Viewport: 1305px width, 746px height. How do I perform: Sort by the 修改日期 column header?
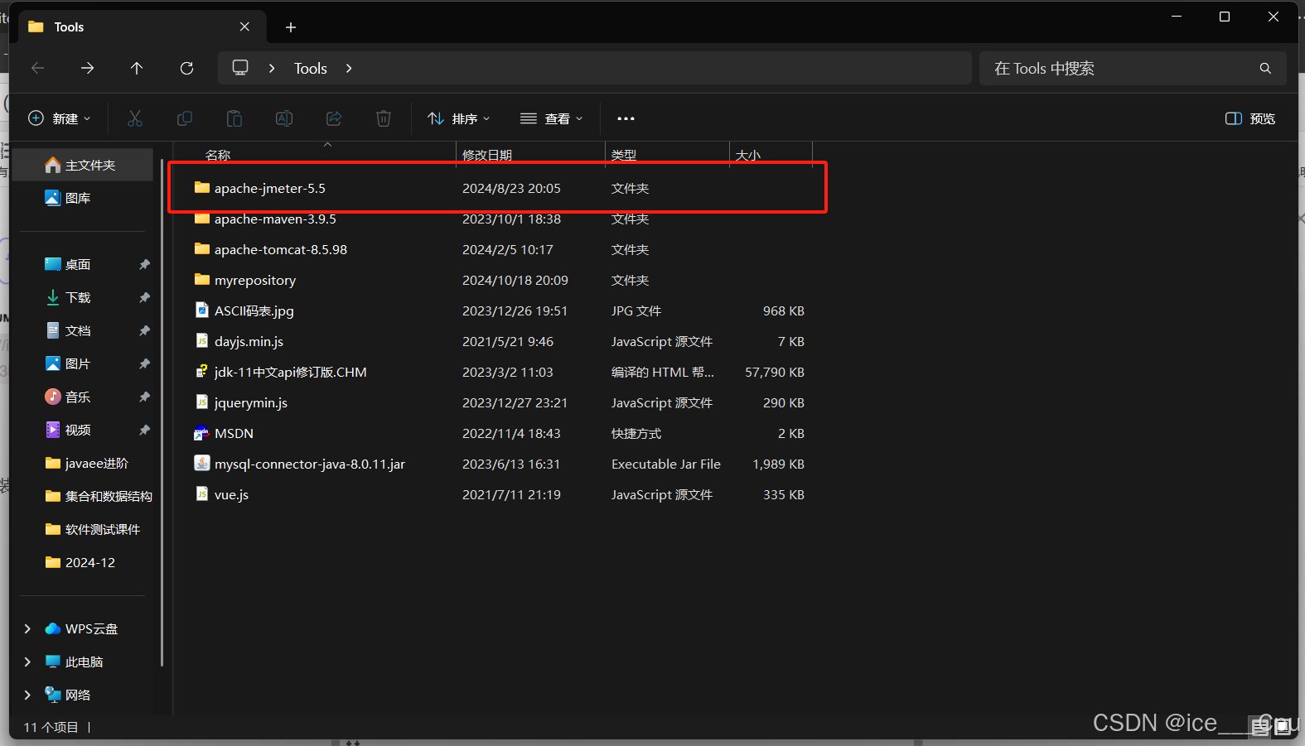[x=487, y=155]
